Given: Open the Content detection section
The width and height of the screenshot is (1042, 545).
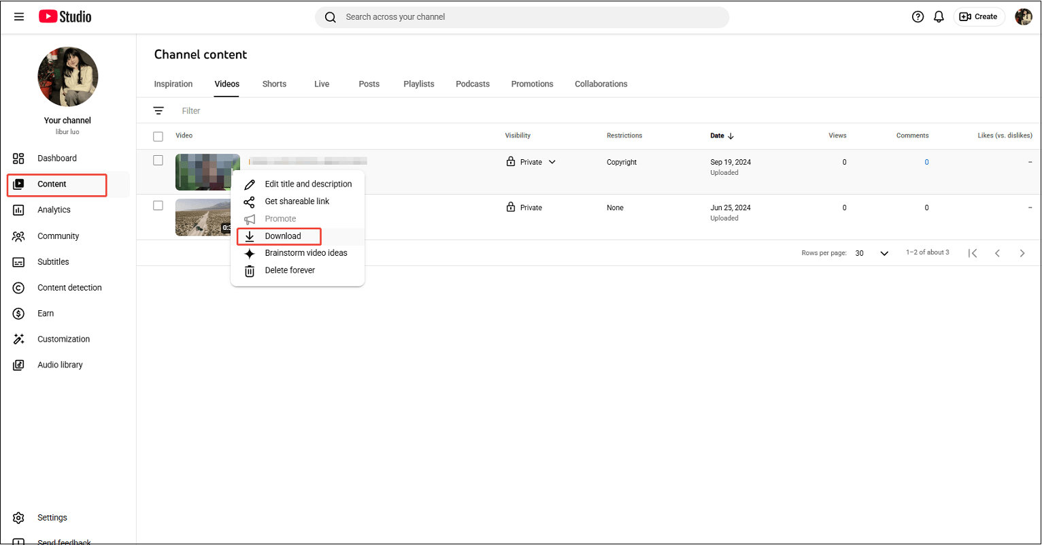Looking at the screenshot, I should [x=69, y=287].
